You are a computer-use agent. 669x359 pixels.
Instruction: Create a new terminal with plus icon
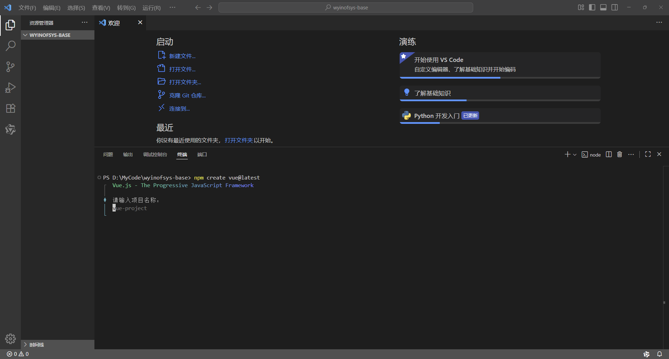[567, 154]
